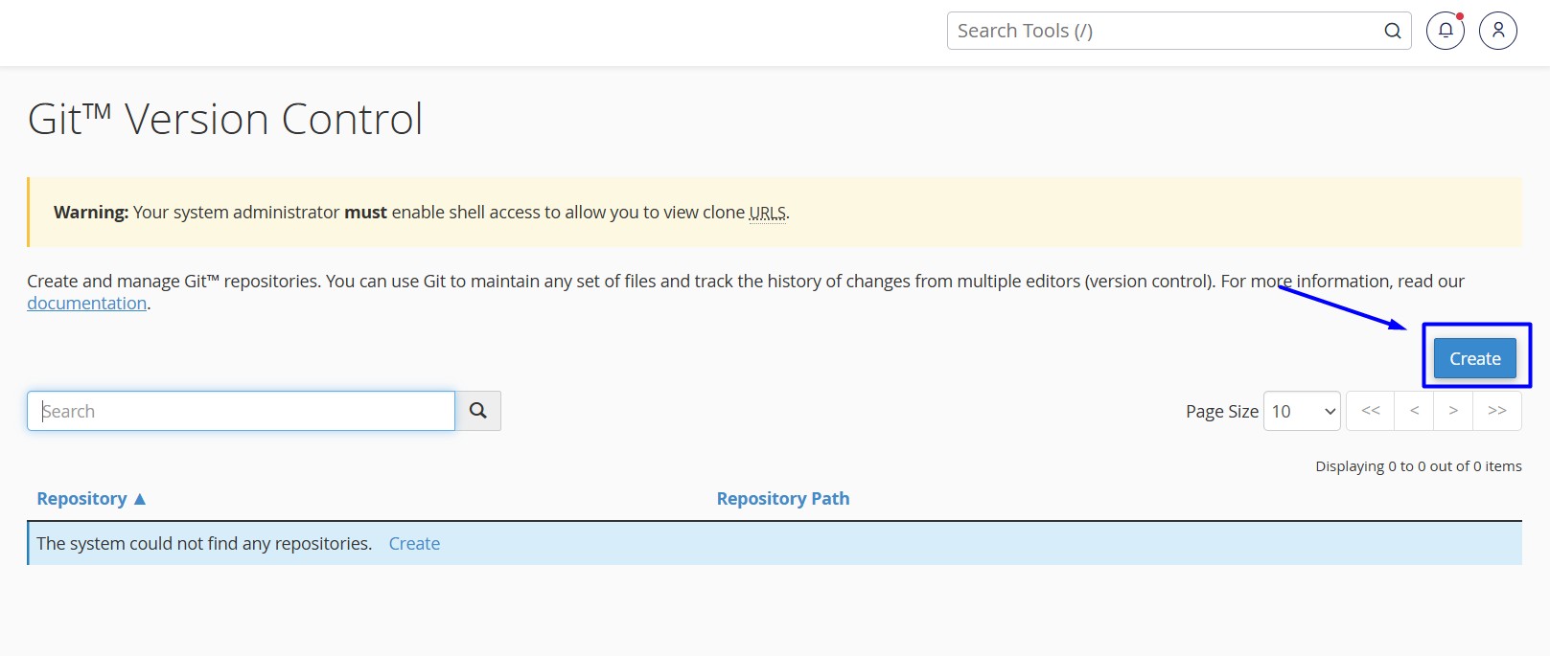
Task: Click the underlined URLS abbreviation in warning
Action: [767, 213]
